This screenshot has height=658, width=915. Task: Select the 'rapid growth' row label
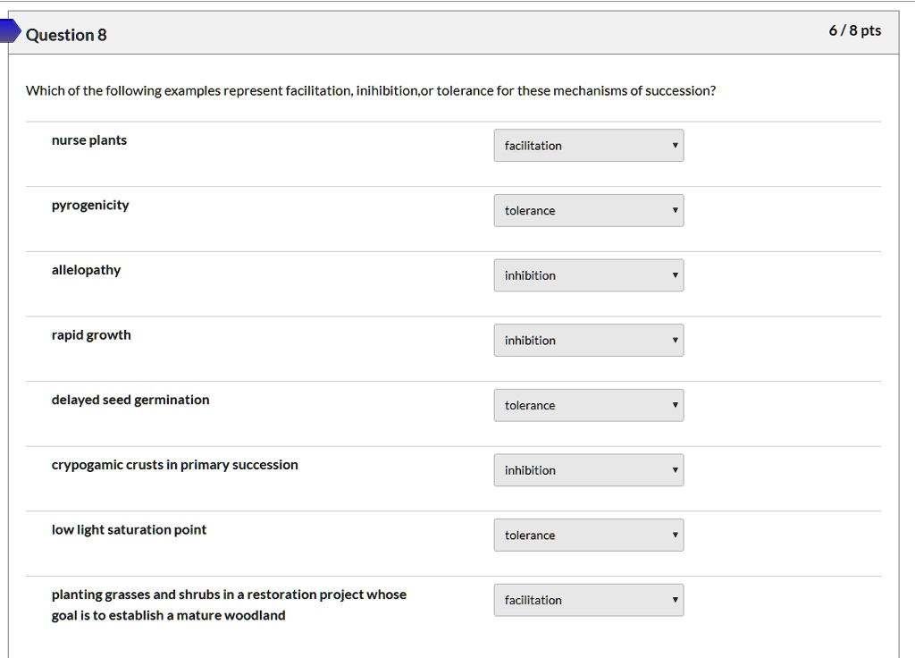(x=91, y=335)
